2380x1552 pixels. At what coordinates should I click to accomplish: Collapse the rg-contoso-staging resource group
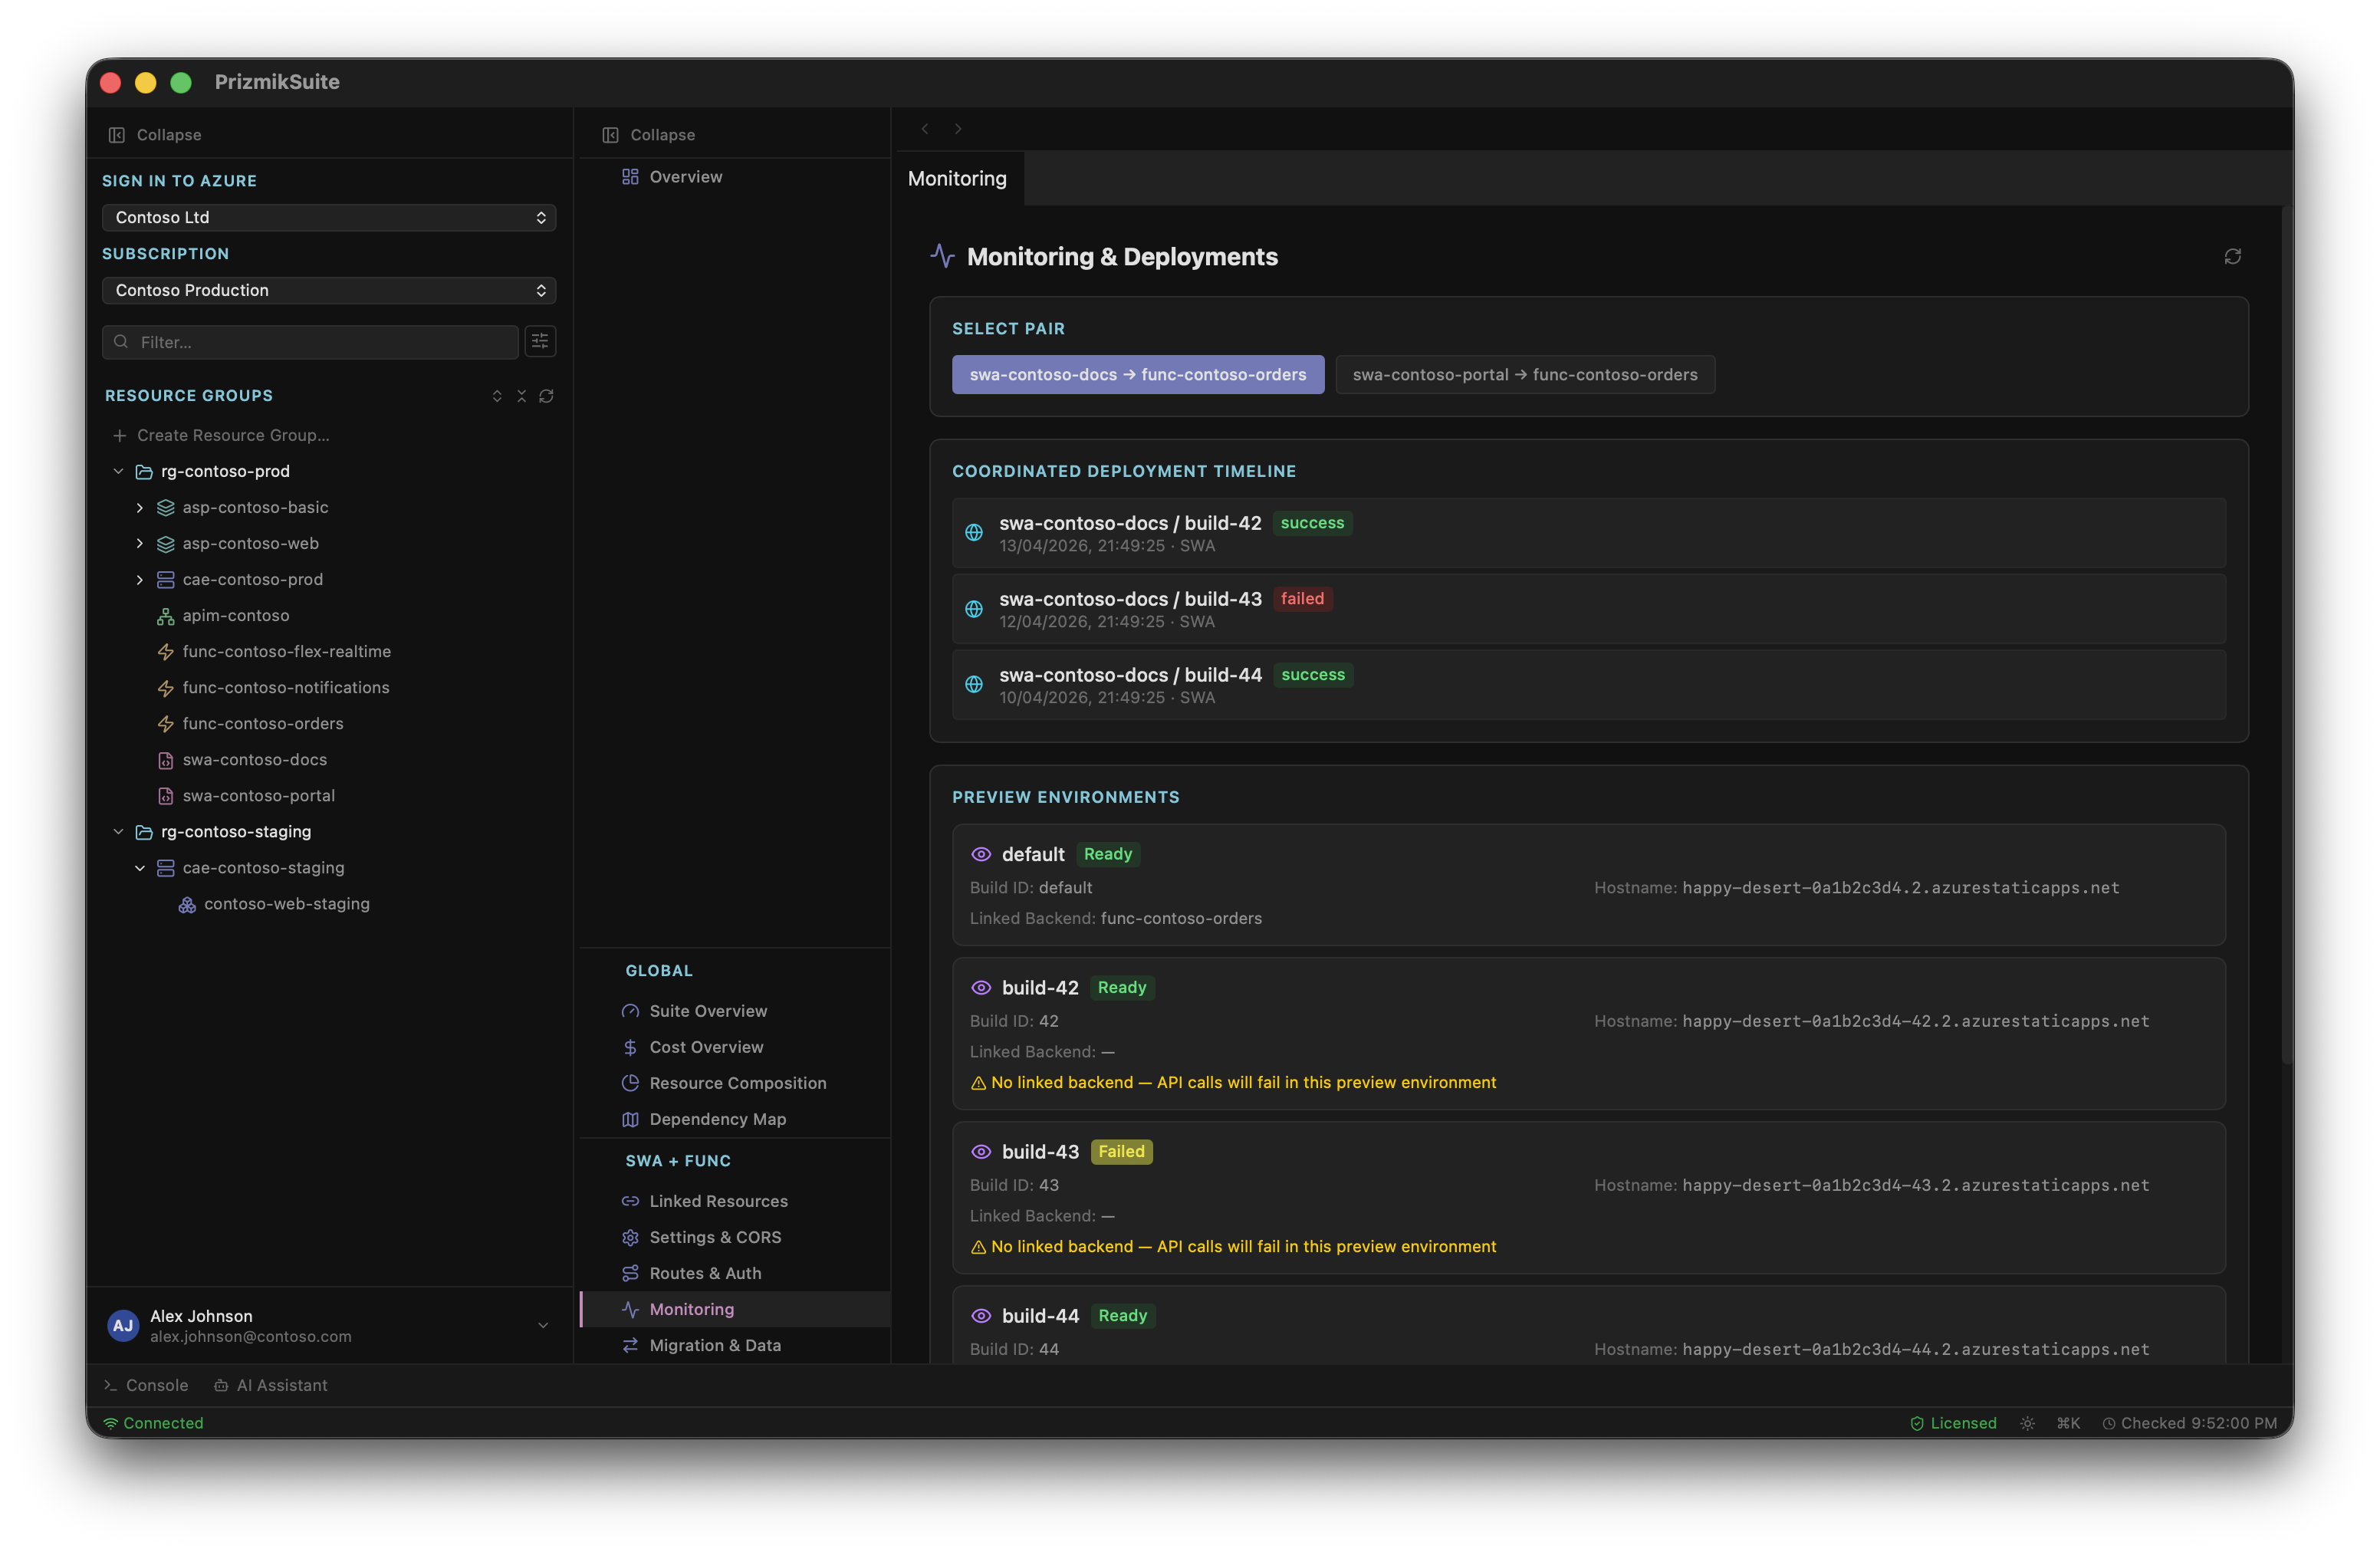[118, 832]
